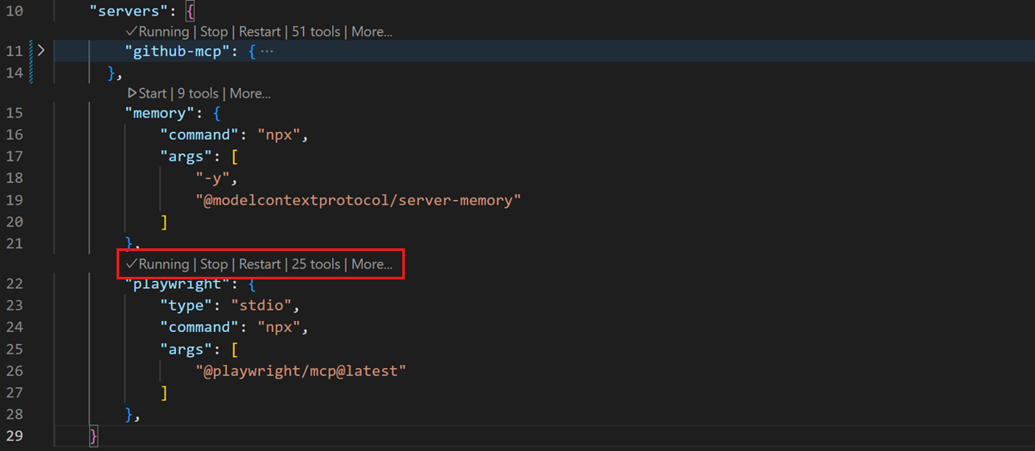
Task: Click the Running checkmark status for github-mcp
Action: coord(157,32)
